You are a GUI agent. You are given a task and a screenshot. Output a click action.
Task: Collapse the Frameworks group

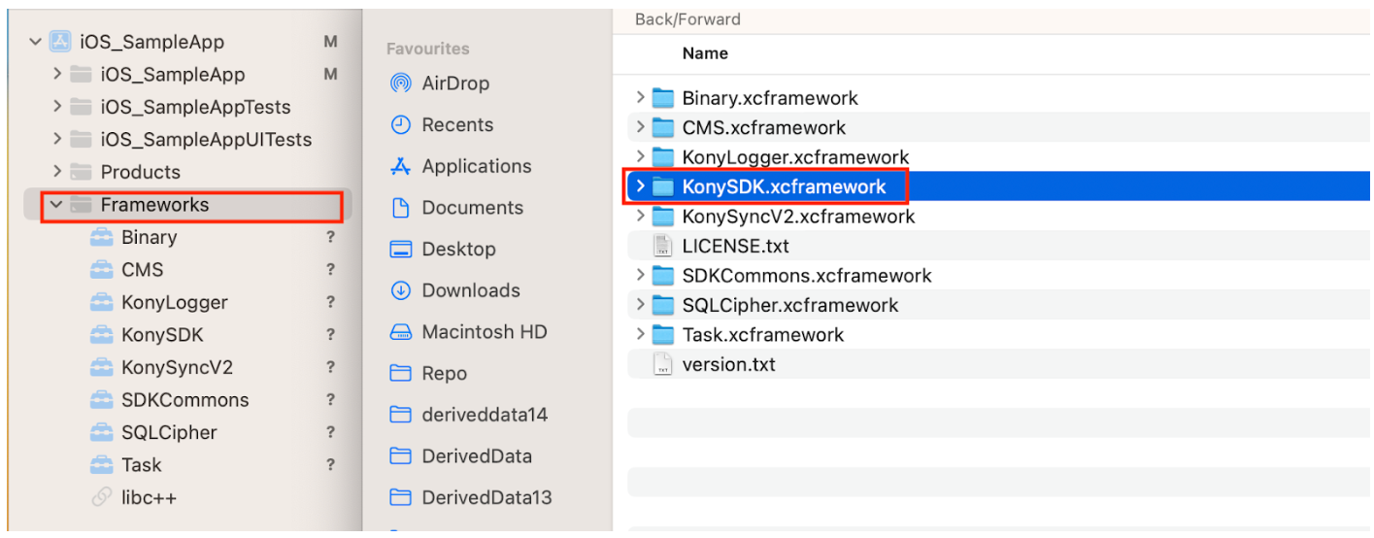click(x=56, y=205)
